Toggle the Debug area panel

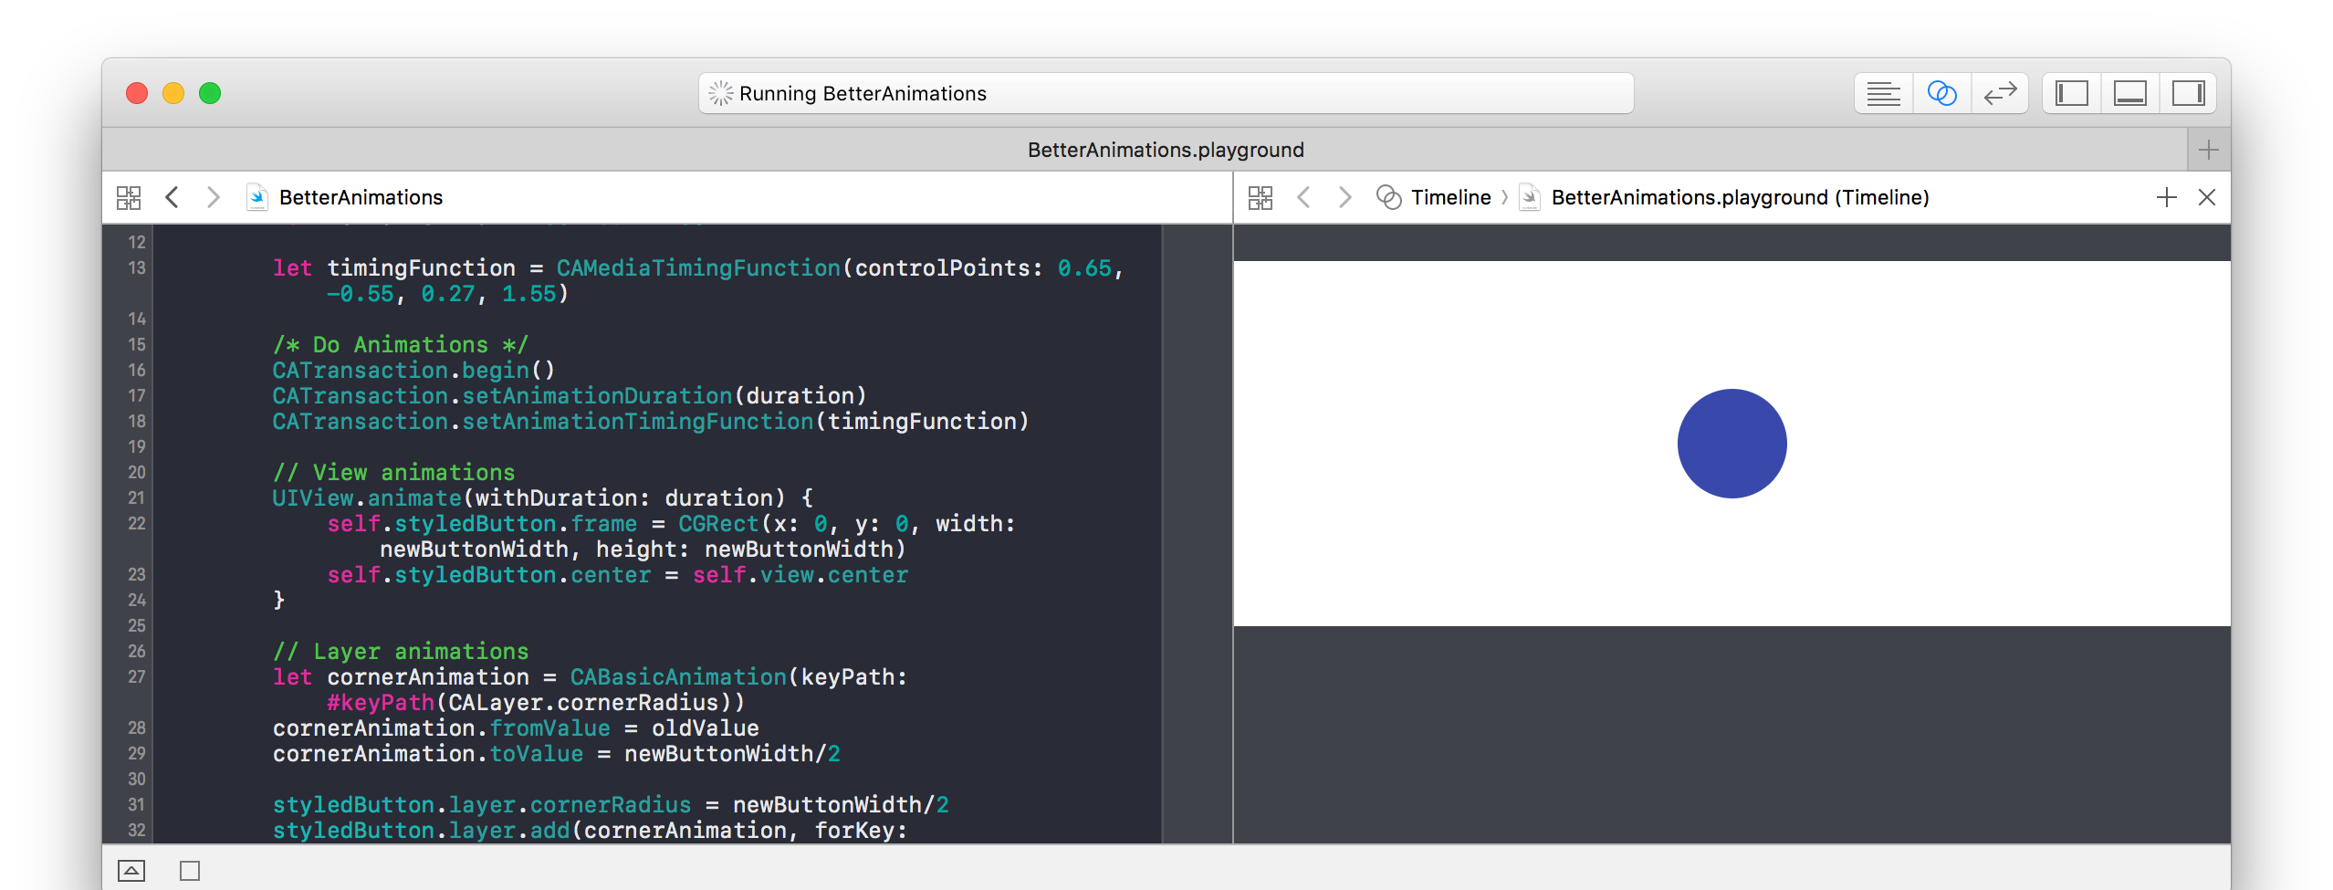point(2130,93)
